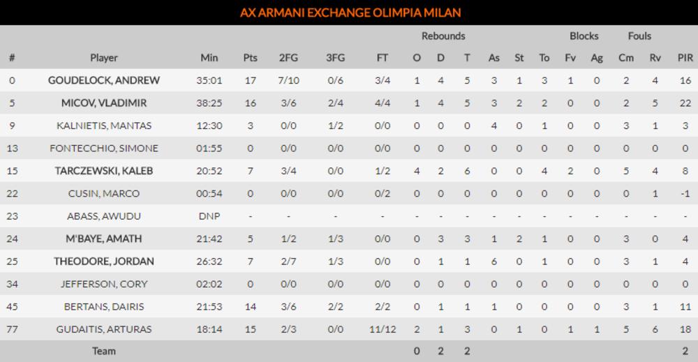Open Cusin, Marco player link
Viewport: 698px width, 362px height.
104,194
